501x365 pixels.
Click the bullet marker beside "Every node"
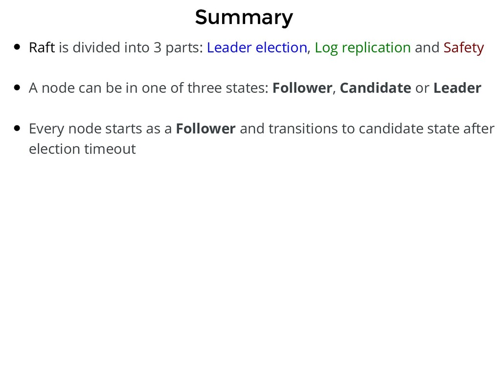pos(17,128)
